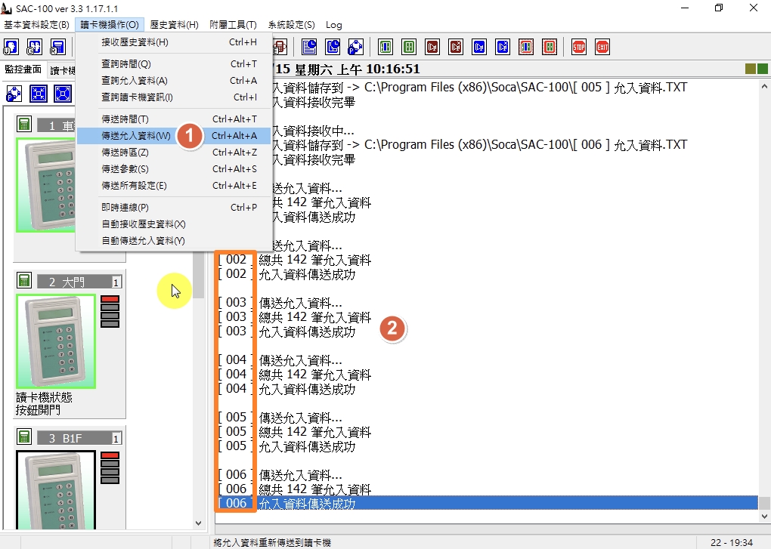Open the 歷史資料(H) menu

coord(174,25)
